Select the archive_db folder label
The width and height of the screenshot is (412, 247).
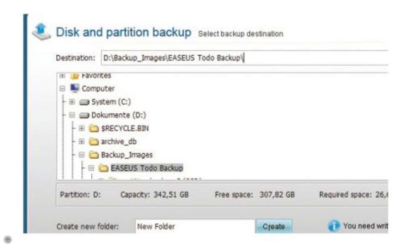tap(119, 141)
